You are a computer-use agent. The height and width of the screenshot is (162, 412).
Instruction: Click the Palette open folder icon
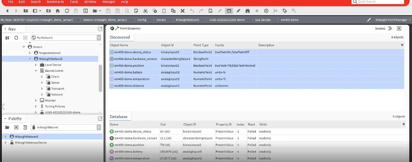click(7, 127)
